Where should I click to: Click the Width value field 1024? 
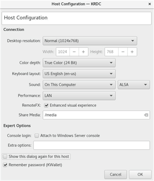(x=63, y=52)
